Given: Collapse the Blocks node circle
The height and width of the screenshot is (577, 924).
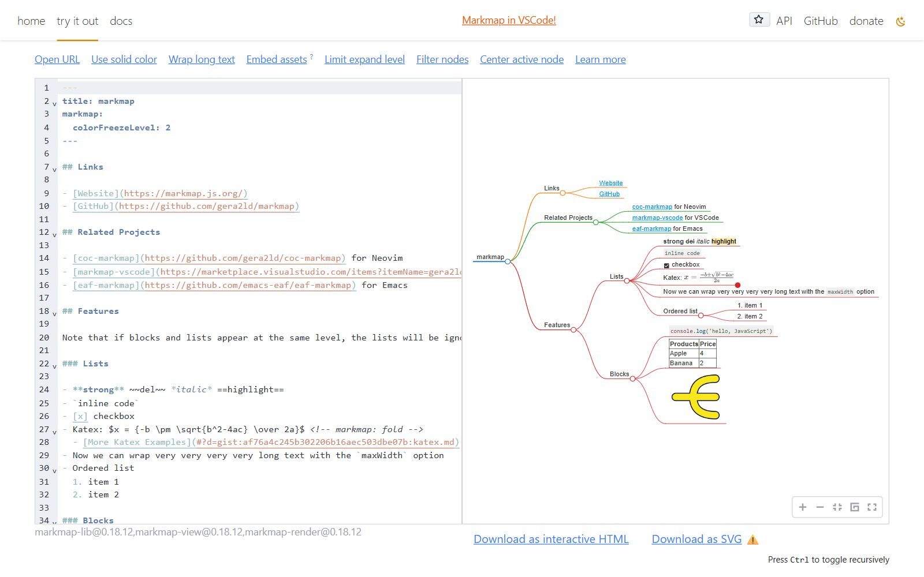Looking at the screenshot, I should pyautogui.click(x=633, y=379).
